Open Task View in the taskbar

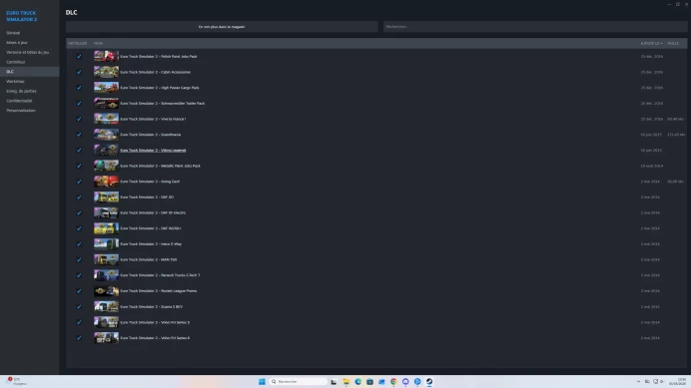(x=334, y=381)
